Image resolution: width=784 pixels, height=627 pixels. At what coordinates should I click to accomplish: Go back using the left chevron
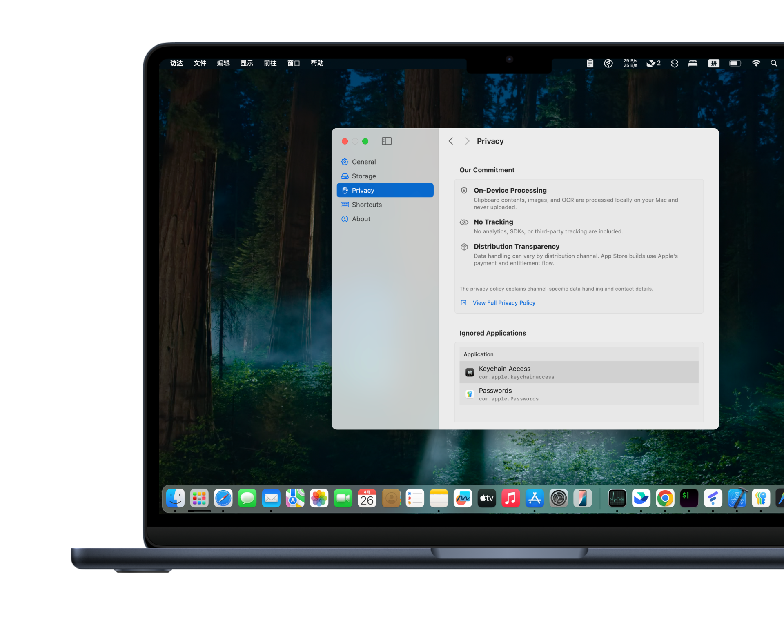[451, 141]
